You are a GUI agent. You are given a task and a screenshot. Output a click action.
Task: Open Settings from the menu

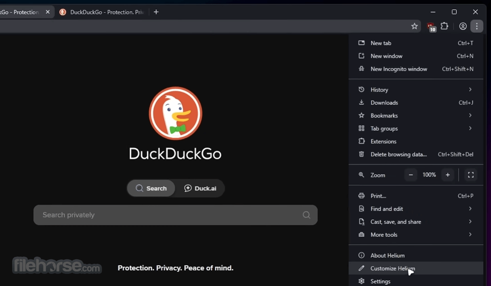(416, 281)
